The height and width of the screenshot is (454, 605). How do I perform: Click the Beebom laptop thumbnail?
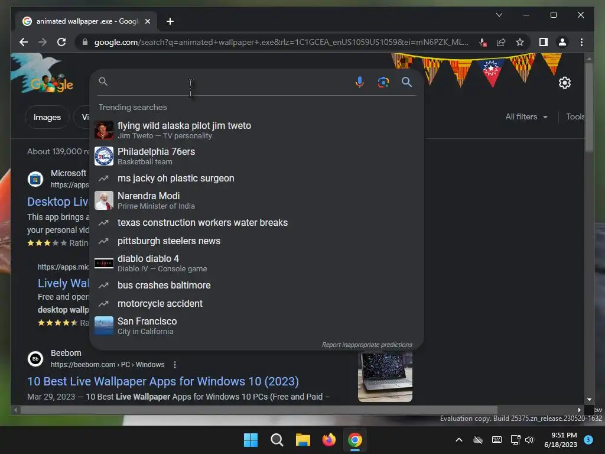pyautogui.click(x=385, y=377)
